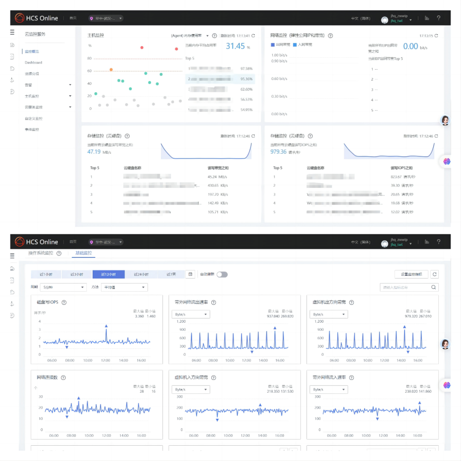
Task: Open jhq_zwwip user menu on 基础监控 page
Action: click(x=397, y=242)
